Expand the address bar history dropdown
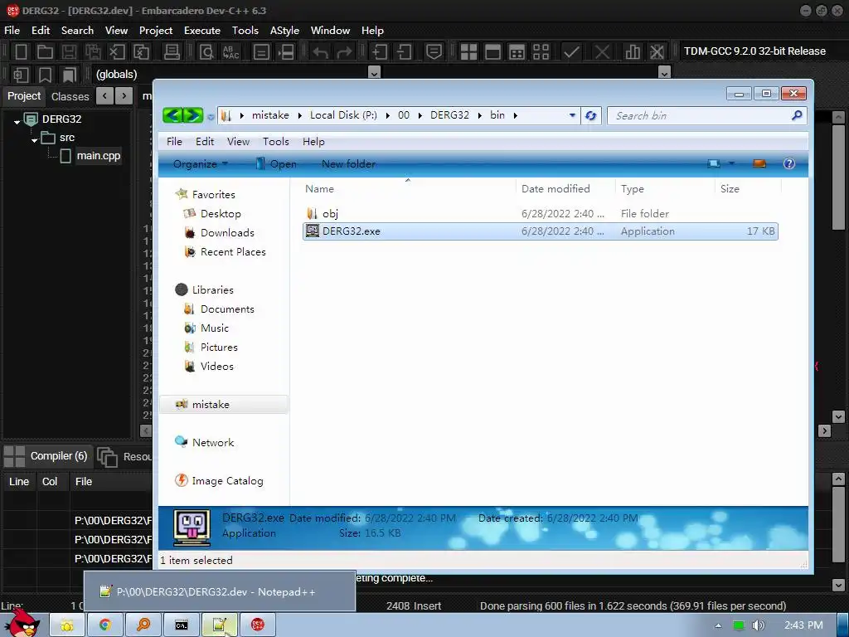This screenshot has height=637, width=849. coord(572,115)
